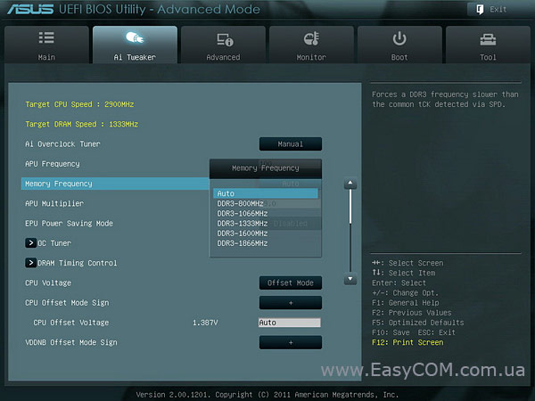Click the Monitor tab thermometer icon
The height and width of the screenshot is (401, 535).
311,38
